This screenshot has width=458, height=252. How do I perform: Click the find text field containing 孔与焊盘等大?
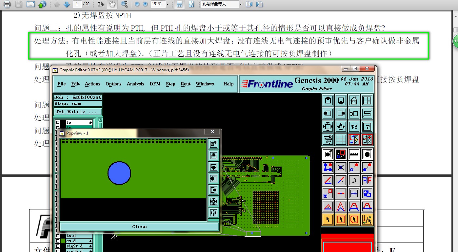click(220, 4)
